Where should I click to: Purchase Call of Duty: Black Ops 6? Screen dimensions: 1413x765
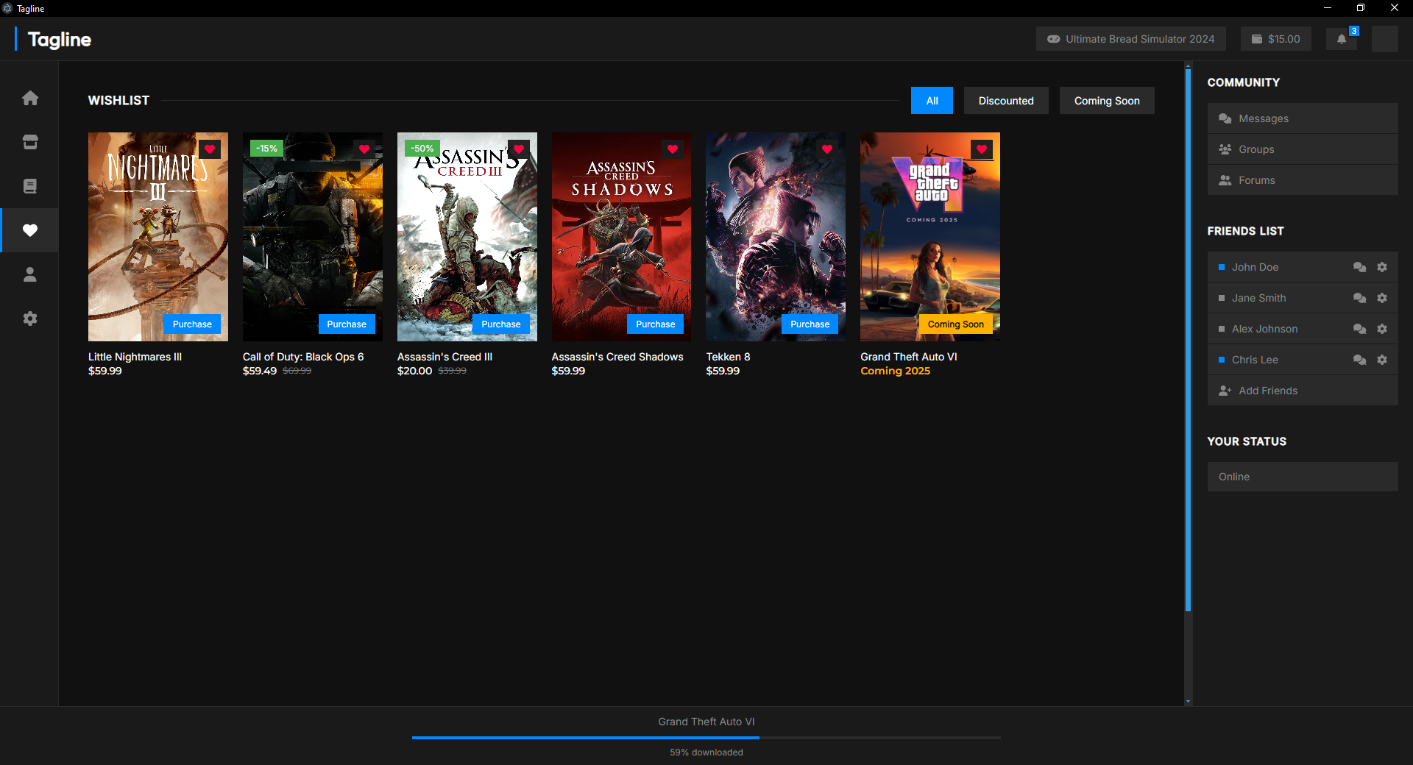(x=347, y=324)
